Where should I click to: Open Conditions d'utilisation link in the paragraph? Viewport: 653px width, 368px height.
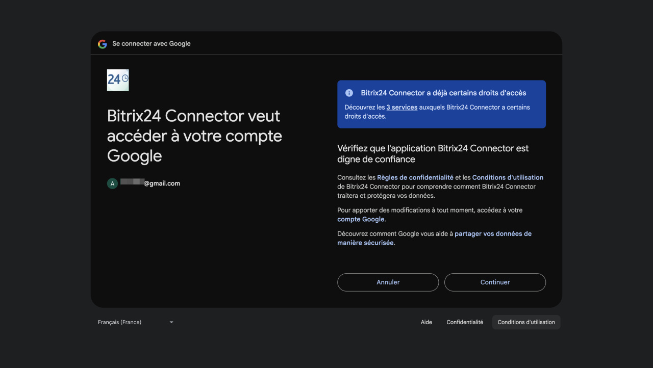pos(508,177)
